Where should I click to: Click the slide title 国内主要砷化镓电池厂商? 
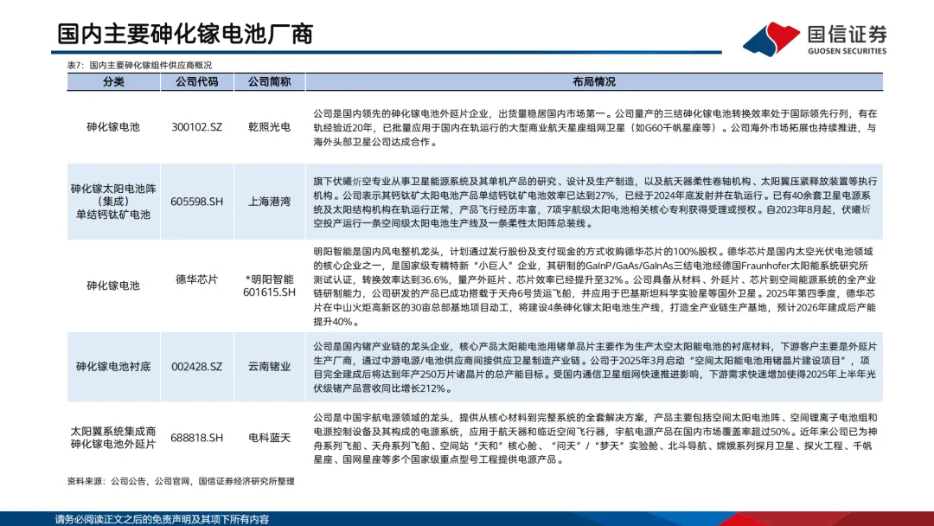click(185, 34)
